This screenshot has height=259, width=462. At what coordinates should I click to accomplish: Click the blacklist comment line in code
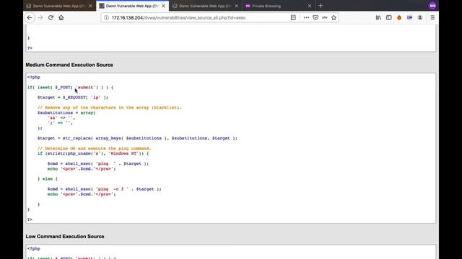(x=110, y=107)
